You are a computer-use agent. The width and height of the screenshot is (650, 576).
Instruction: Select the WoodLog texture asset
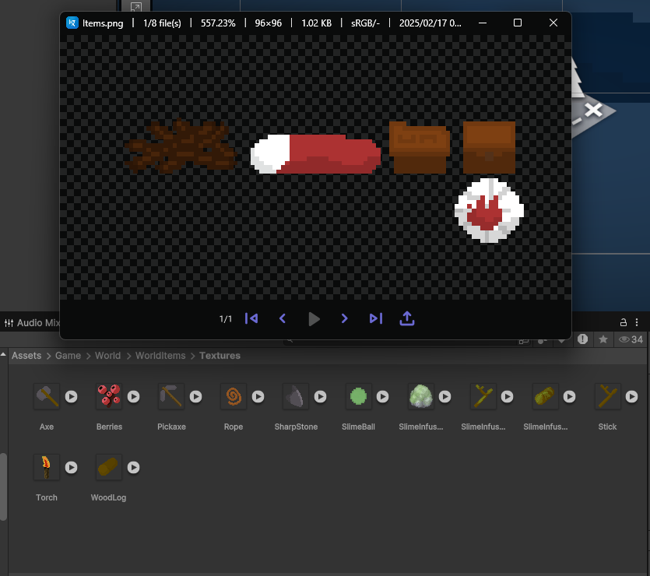click(108, 467)
